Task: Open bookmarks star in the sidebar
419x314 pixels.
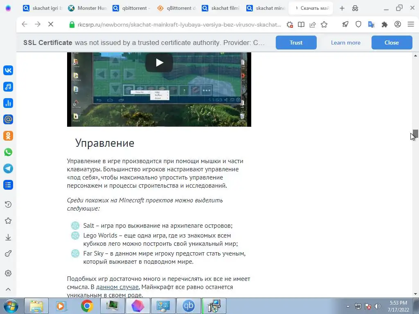Action: pyautogui.click(x=8, y=221)
